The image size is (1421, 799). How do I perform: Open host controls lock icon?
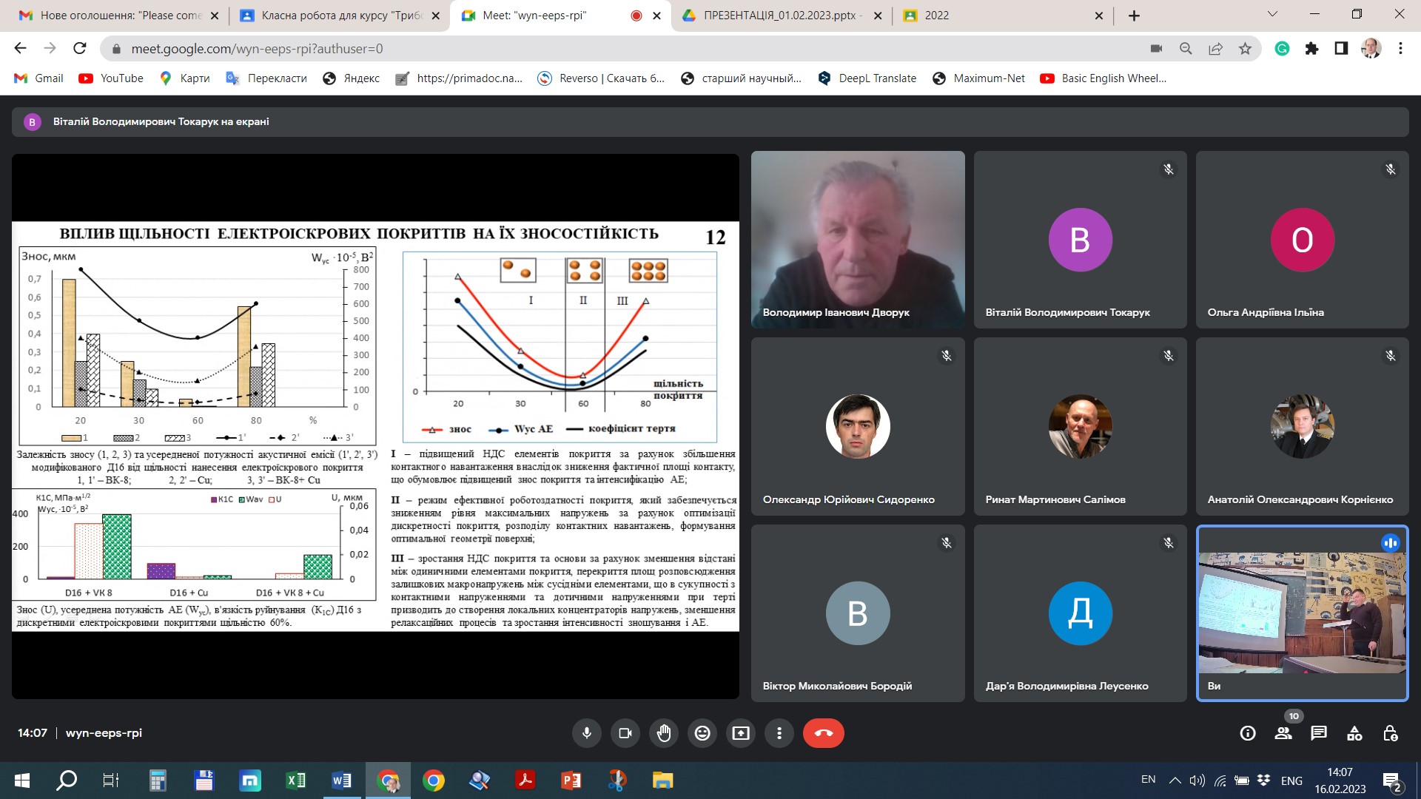1390,733
